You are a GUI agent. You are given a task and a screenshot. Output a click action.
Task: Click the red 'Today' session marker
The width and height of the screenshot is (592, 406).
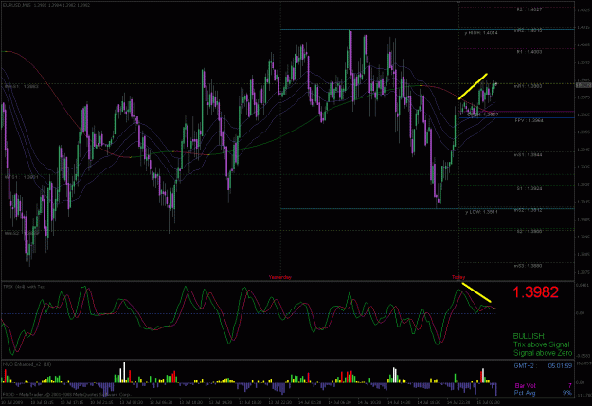(x=458, y=277)
